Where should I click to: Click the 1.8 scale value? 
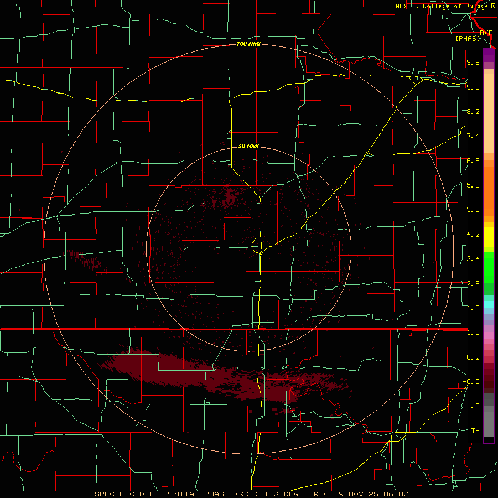pyautogui.click(x=473, y=308)
